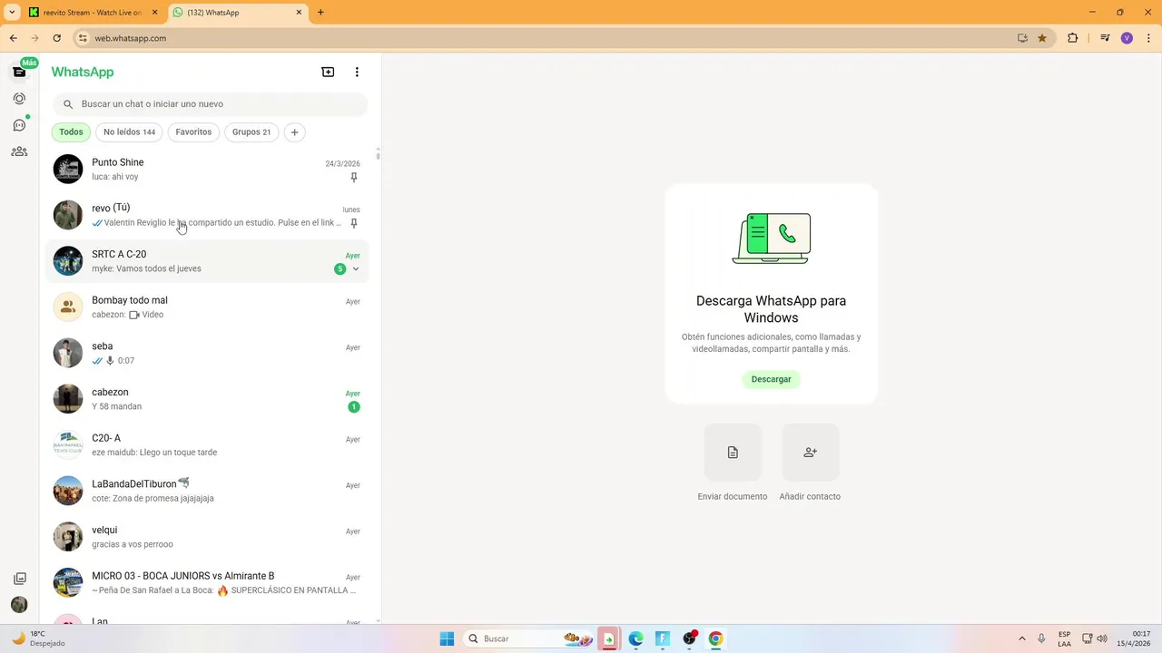Focus the 'Buscar un chat o iniciar uno nuevo' field
Image resolution: width=1162 pixels, height=653 pixels.
point(210,104)
